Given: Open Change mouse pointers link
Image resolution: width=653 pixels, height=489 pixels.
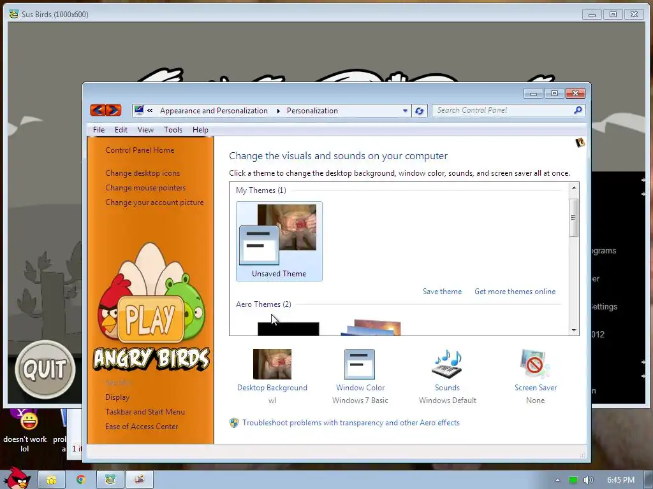Looking at the screenshot, I should pos(145,188).
